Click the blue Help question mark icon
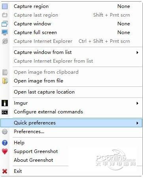This screenshot has width=143, height=178. [x=5, y=143]
